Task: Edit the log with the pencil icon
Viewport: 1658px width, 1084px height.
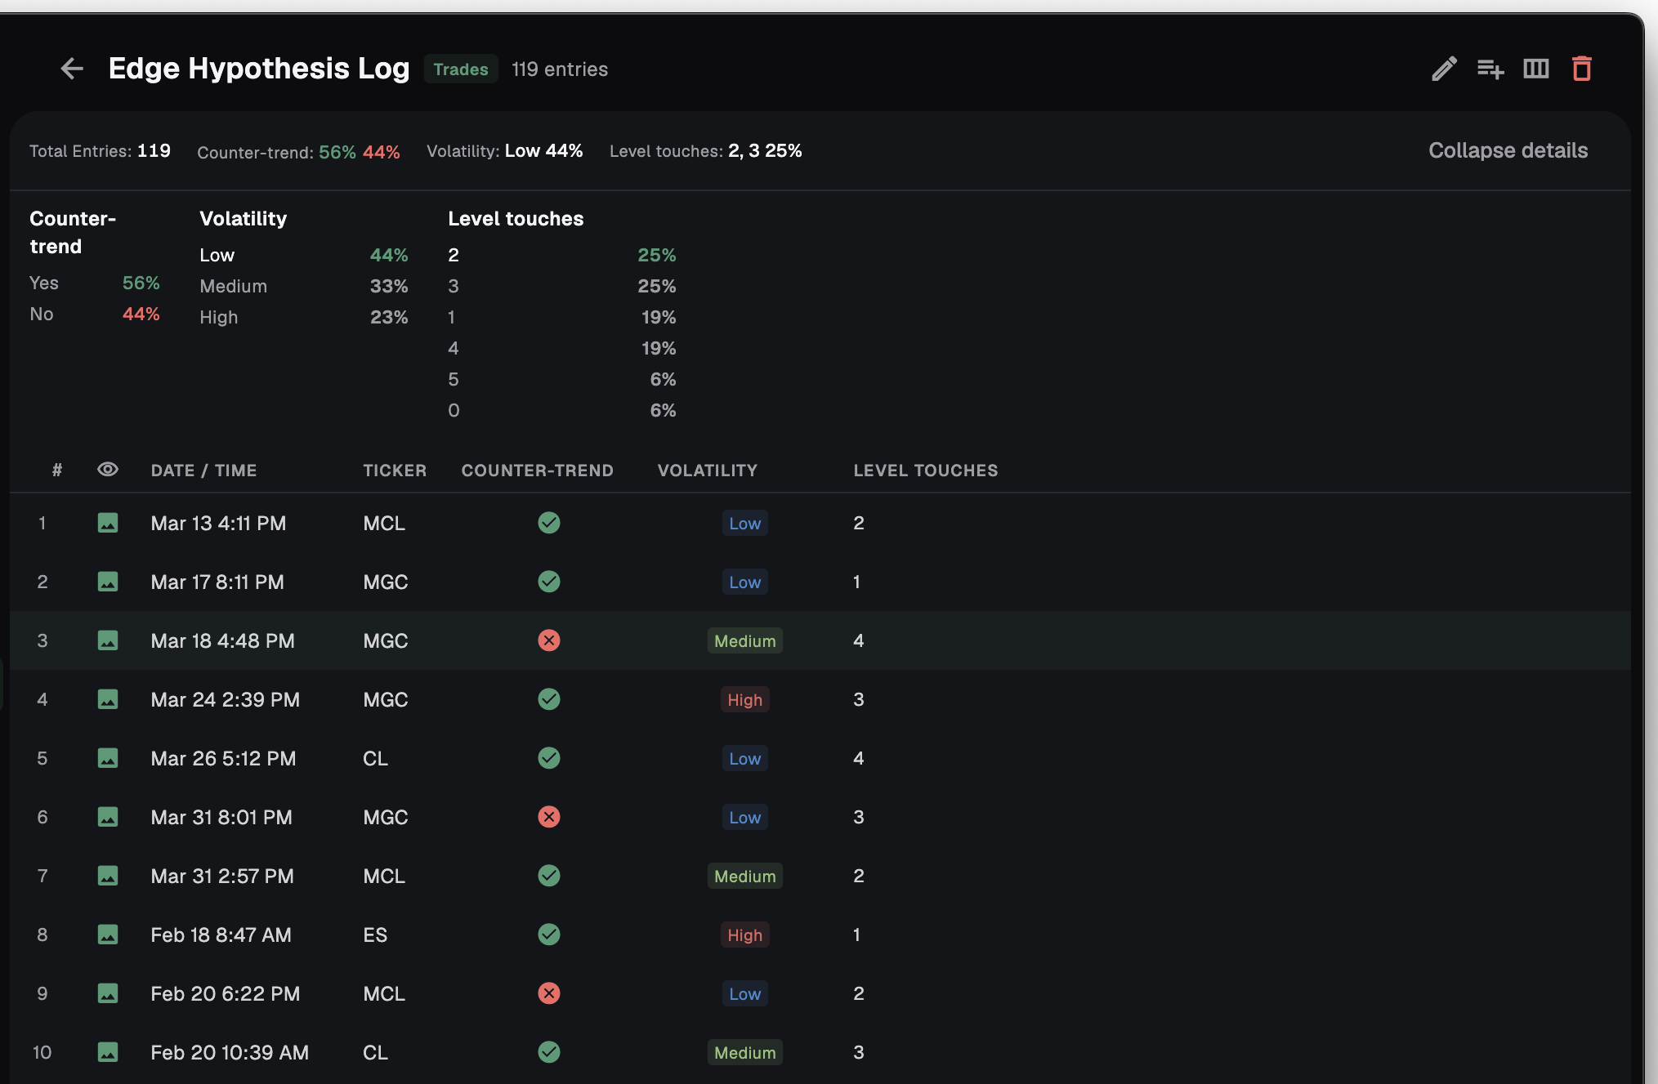Action: coord(1444,69)
